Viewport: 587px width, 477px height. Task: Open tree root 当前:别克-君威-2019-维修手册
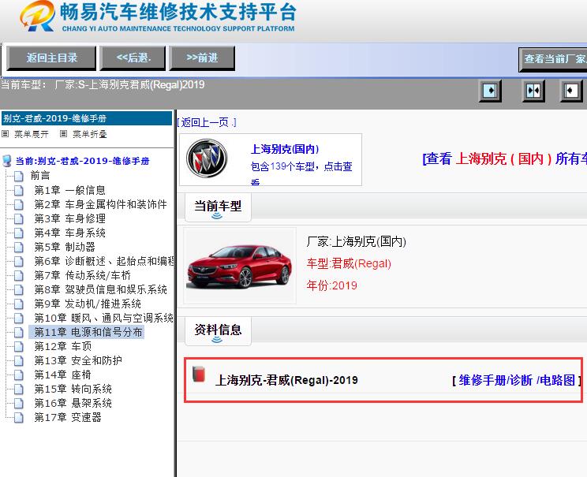pyautogui.click(x=82, y=161)
